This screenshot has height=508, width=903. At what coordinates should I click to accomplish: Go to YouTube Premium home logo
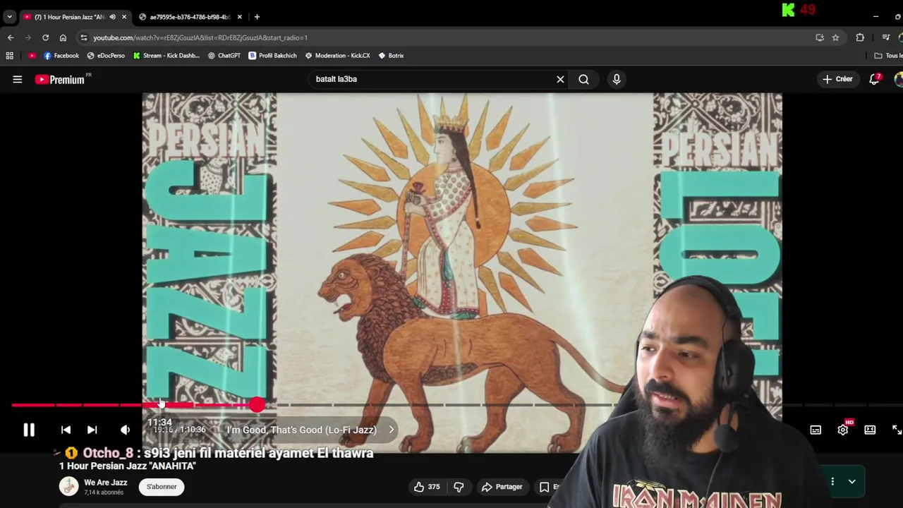(60, 80)
